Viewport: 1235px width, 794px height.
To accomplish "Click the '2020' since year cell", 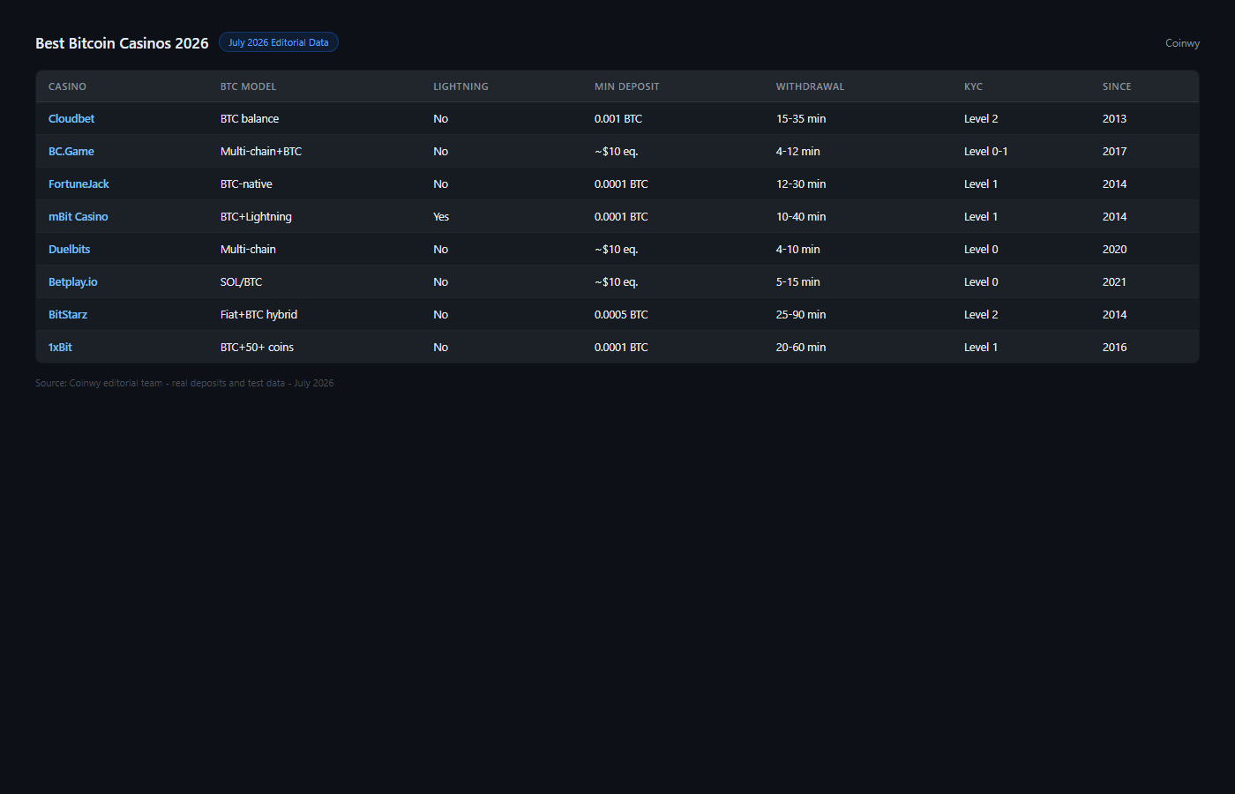I will click(x=1114, y=249).
